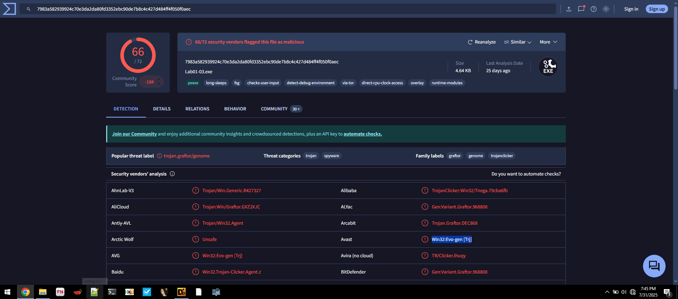
Task: Click TR/Clicker.lhuqy detection text
Action: click(x=449, y=256)
